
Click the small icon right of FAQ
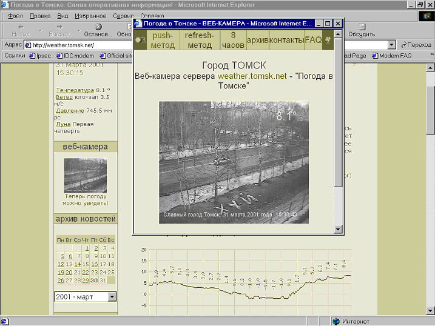coord(328,40)
